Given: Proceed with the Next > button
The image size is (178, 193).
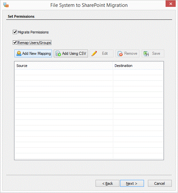Looking at the screenshot, I should tap(132, 183).
